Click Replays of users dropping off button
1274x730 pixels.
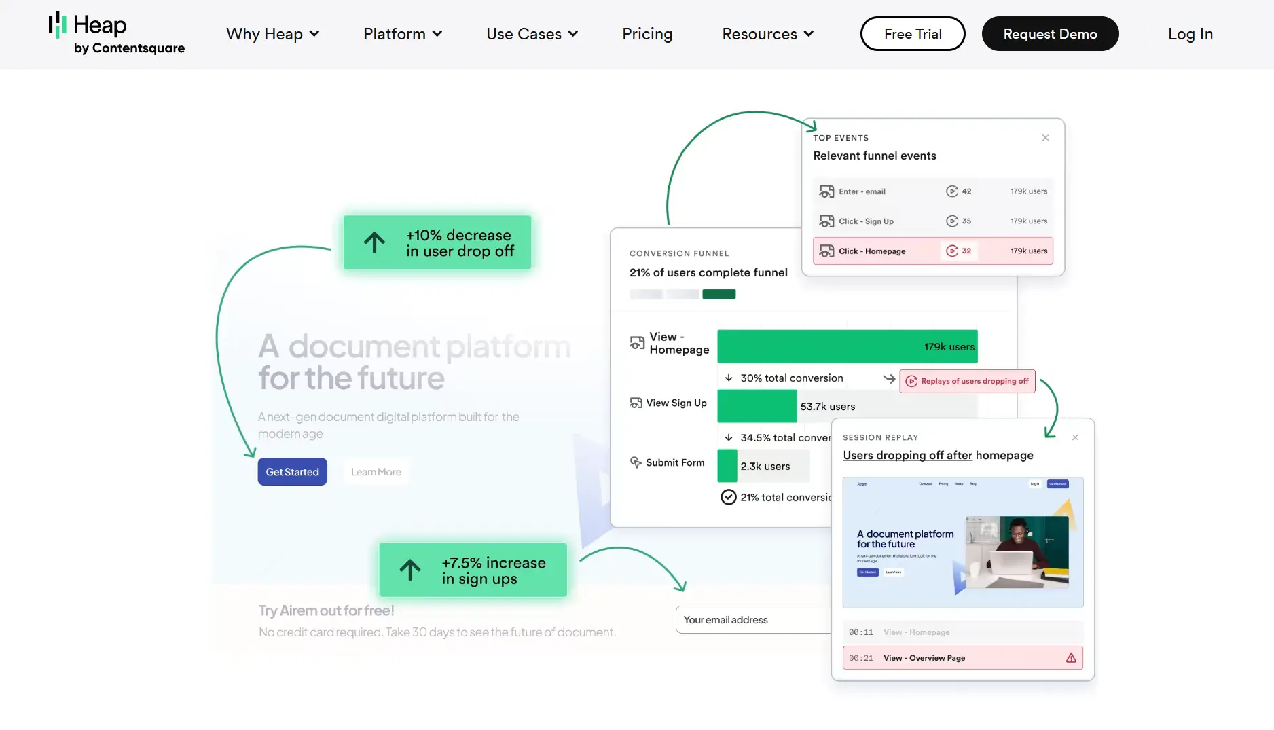tap(968, 381)
